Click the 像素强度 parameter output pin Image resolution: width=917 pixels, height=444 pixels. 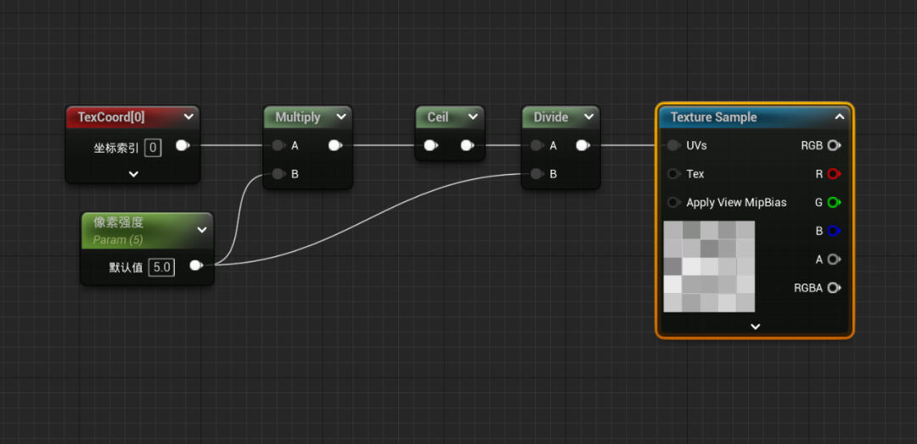[196, 267]
